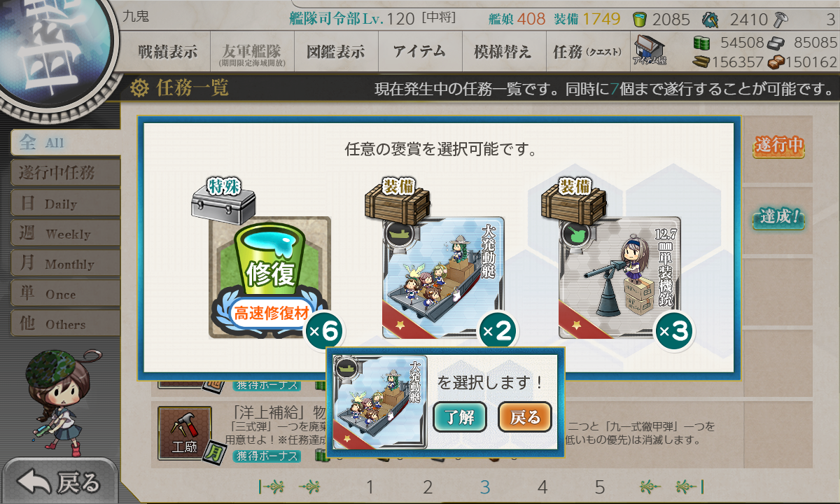Show Weekly quests filter
Image resolution: width=840 pixels, height=504 pixels.
coord(65,234)
